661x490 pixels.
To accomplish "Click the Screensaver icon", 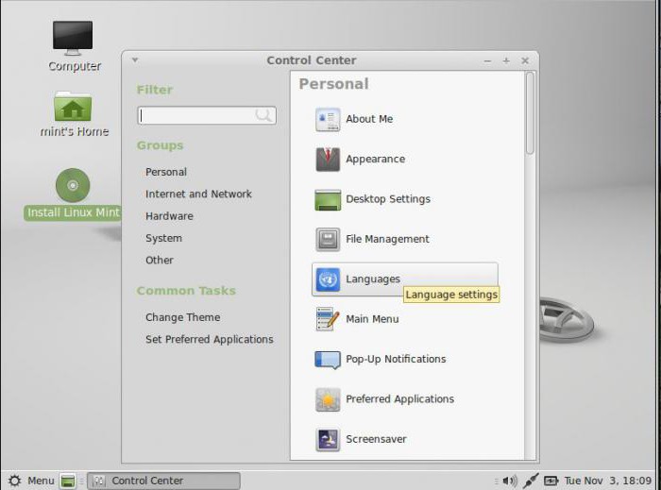I will pyautogui.click(x=328, y=439).
